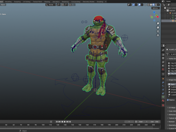Select rendered viewport shading
Viewport: 176px width, 132px height.
point(156,5)
